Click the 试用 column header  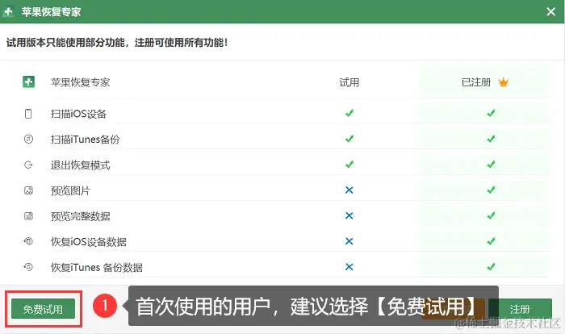click(349, 82)
